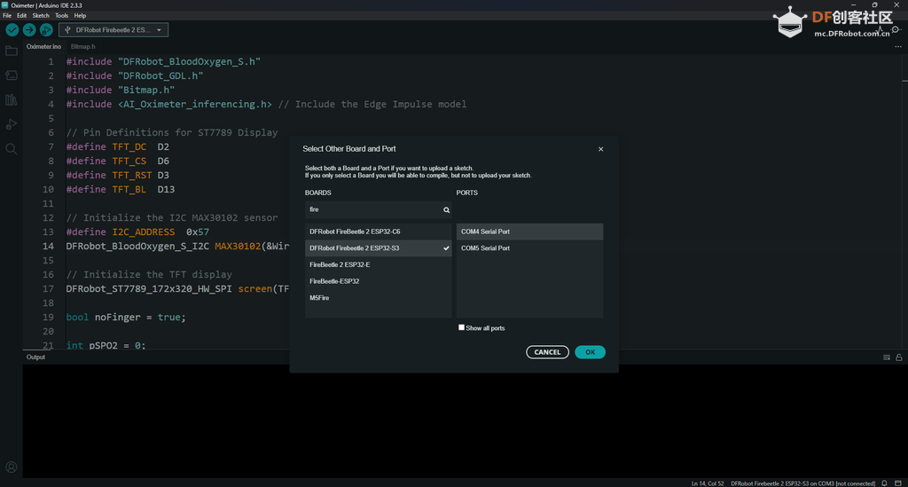Click the editor vertical scrollbar
This screenshot has height=487, width=908.
(904, 201)
